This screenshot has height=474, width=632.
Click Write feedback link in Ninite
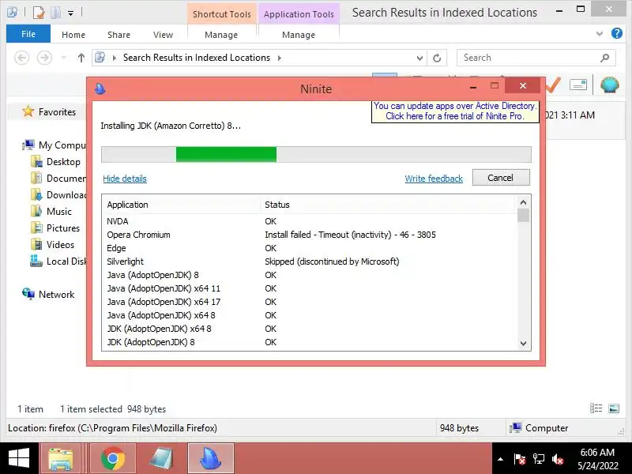(434, 179)
